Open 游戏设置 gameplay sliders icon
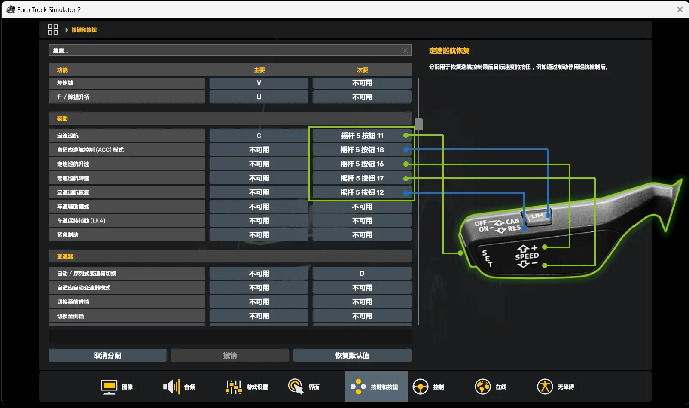 (x=234, y=387)
